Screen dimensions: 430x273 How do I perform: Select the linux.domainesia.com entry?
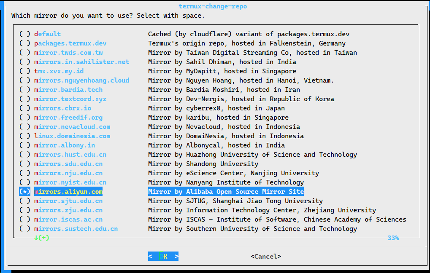point(72,136)
